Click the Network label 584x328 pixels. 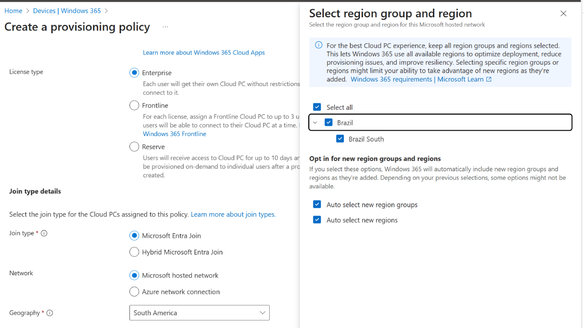coord(21,273)
